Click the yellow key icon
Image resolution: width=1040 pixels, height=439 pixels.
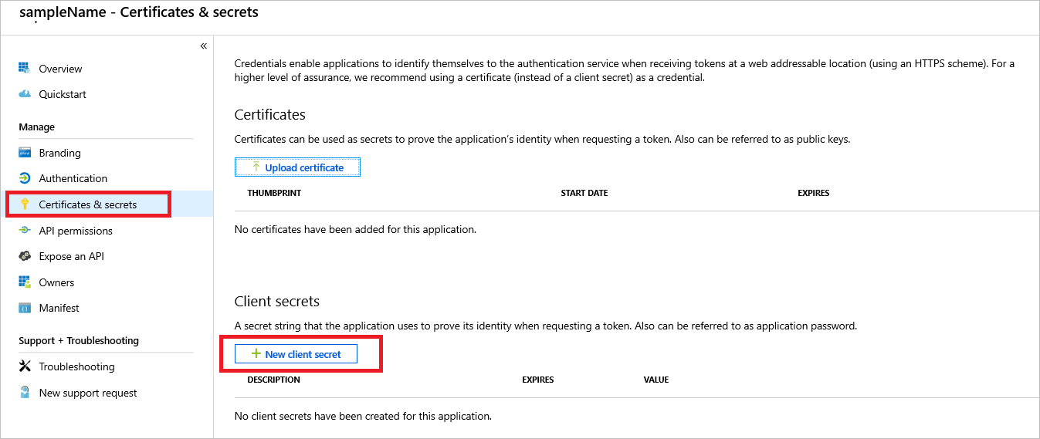24,204
